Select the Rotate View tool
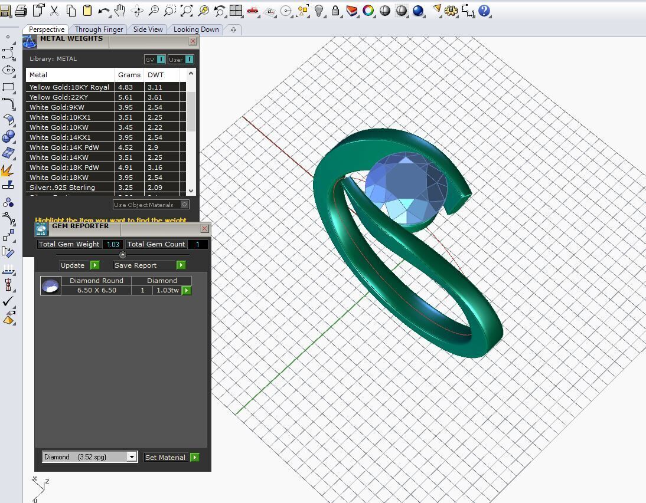 tap(137, 11)
